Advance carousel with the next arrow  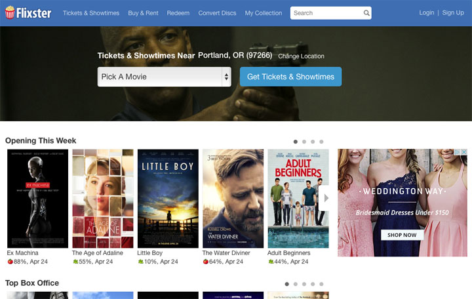pos(326,198)
